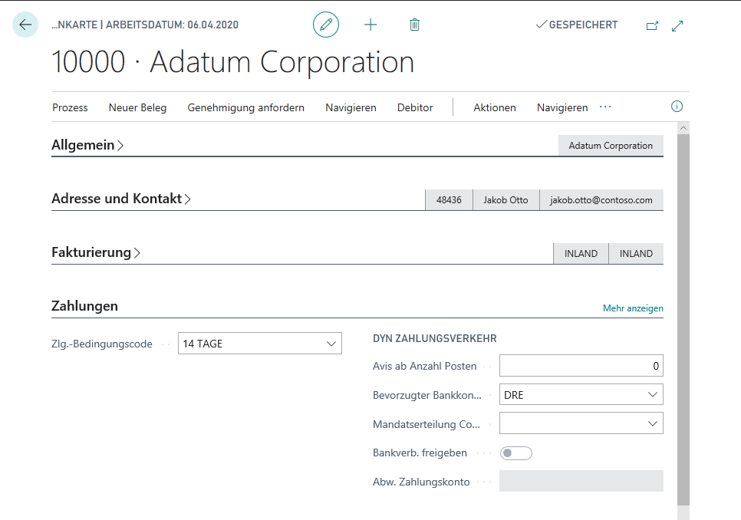The width and height of the screenshot is (741, 520).
Task: Click Genehmigung anfordern menu item
Action: pyautogui.click(x=245, y=107)
